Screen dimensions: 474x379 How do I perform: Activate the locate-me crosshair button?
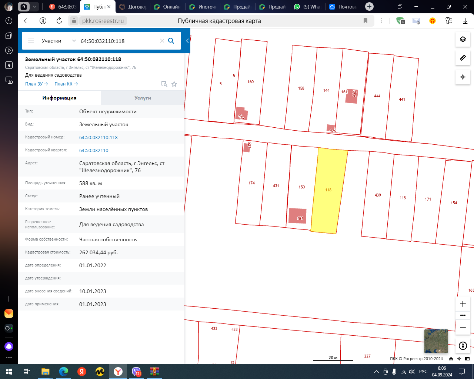pos(463,77)
